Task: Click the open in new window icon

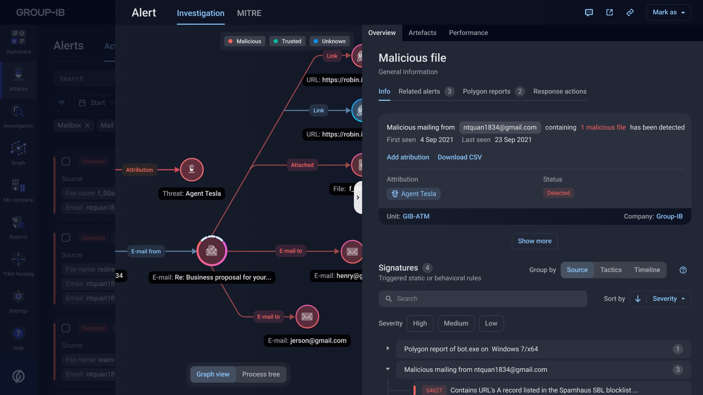Action: click(609, 13)
